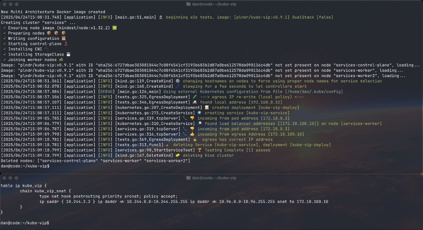Click the emoji after Joining worker nodes
423x230 pixels.
61,60
